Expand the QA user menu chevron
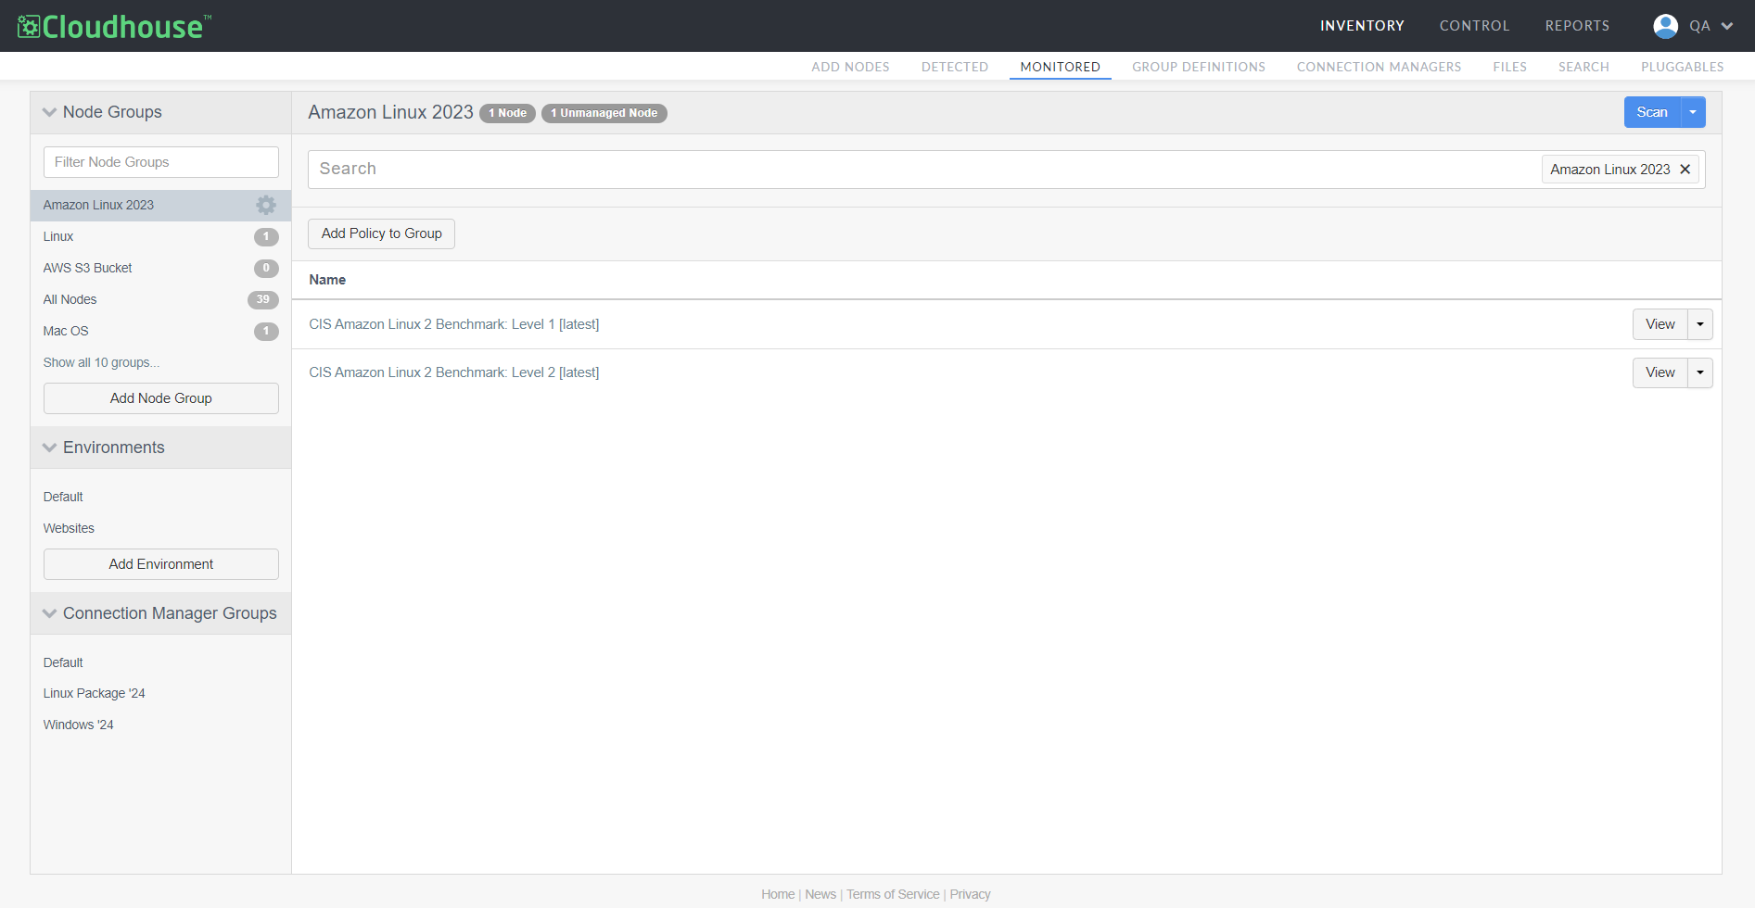 coord(1727,26)
